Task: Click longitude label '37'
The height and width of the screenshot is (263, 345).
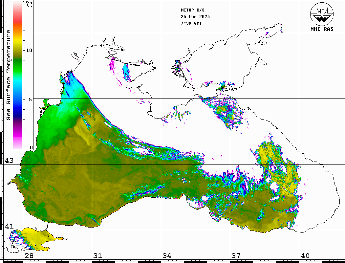Action: click(x=236, y=255)
